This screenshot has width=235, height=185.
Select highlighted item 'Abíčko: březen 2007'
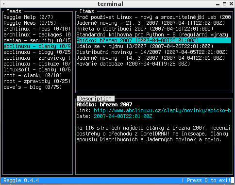[x=153, y=40]
